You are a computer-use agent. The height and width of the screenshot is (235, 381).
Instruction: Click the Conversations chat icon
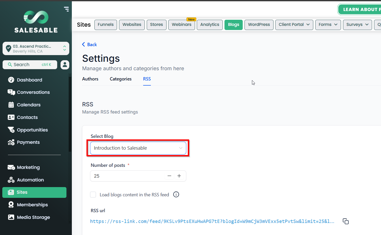(x=11, y=92)
